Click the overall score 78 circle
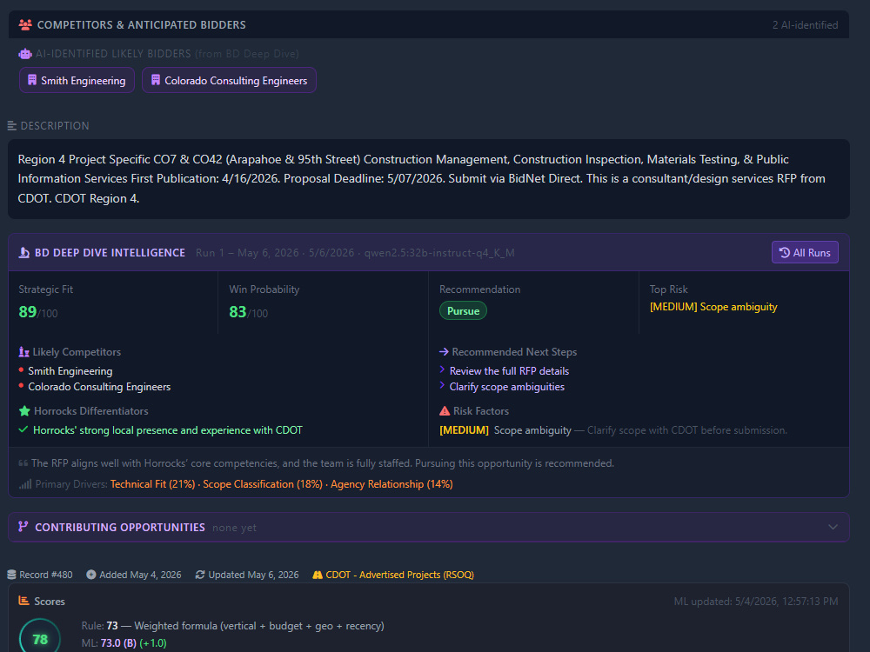Viewport: 870px width, 652px height. tap(40, 637)
